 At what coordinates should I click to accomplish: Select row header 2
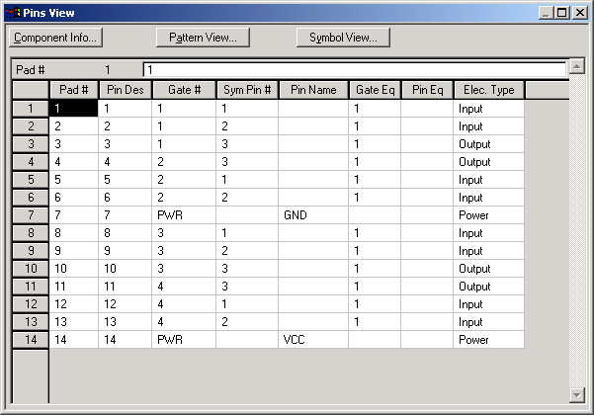[31, 126]
